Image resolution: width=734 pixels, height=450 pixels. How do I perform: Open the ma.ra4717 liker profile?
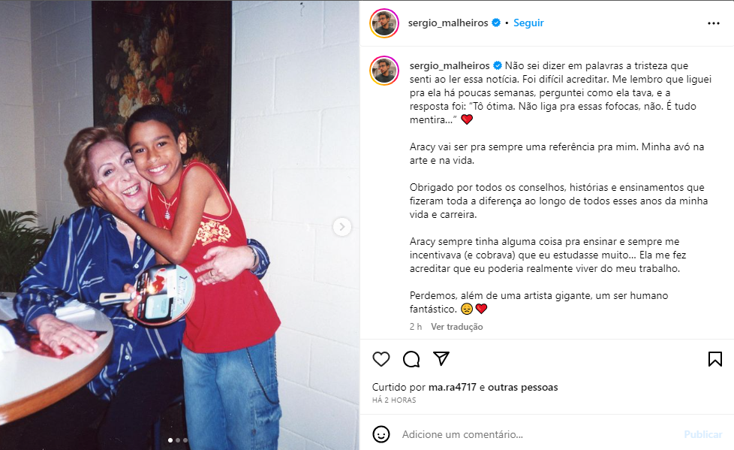tap(453, 387)
